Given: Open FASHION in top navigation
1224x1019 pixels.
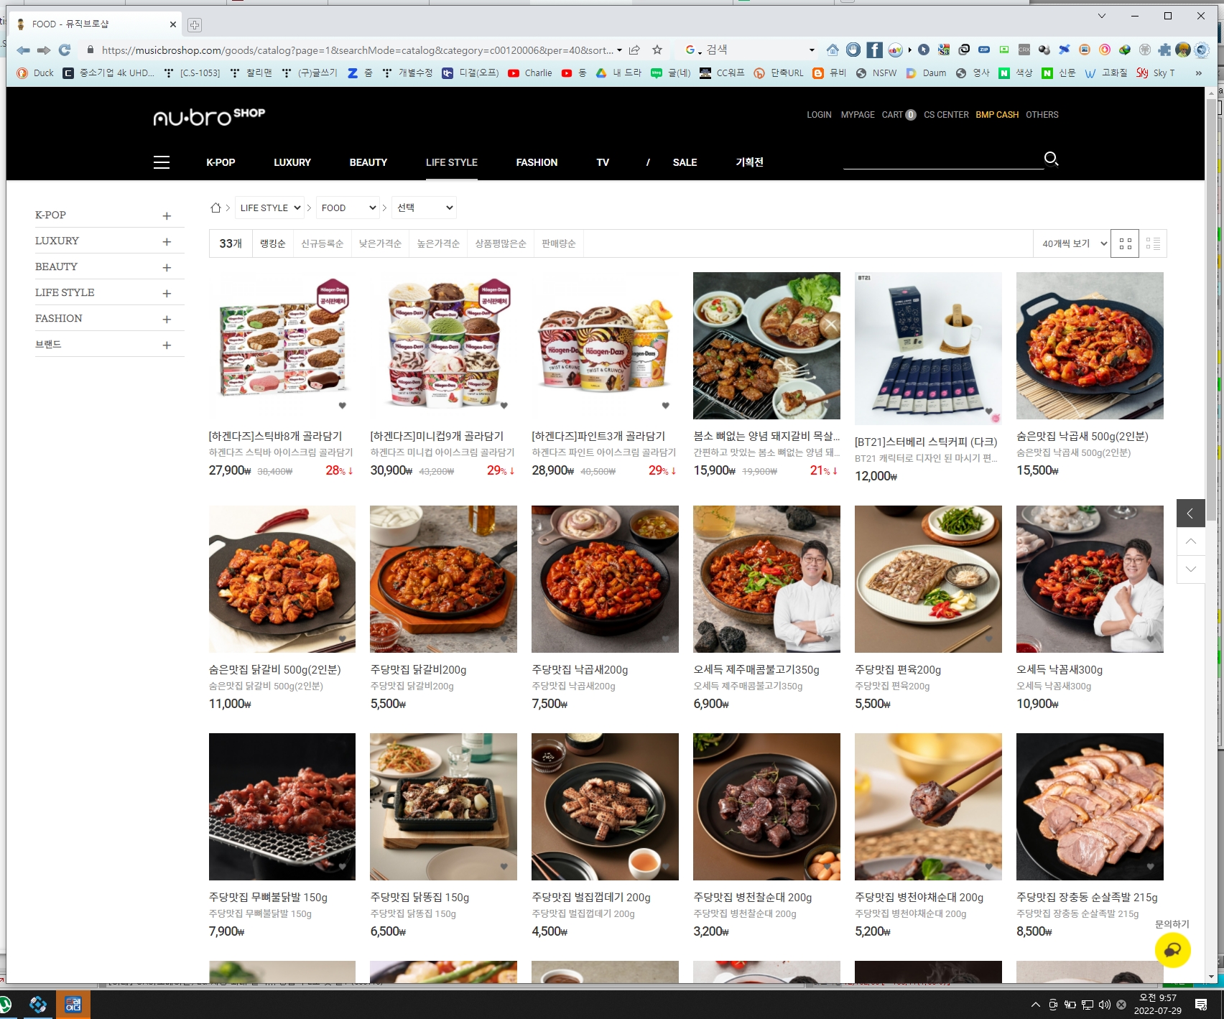Looking at the screenshot, I should 537,162.
